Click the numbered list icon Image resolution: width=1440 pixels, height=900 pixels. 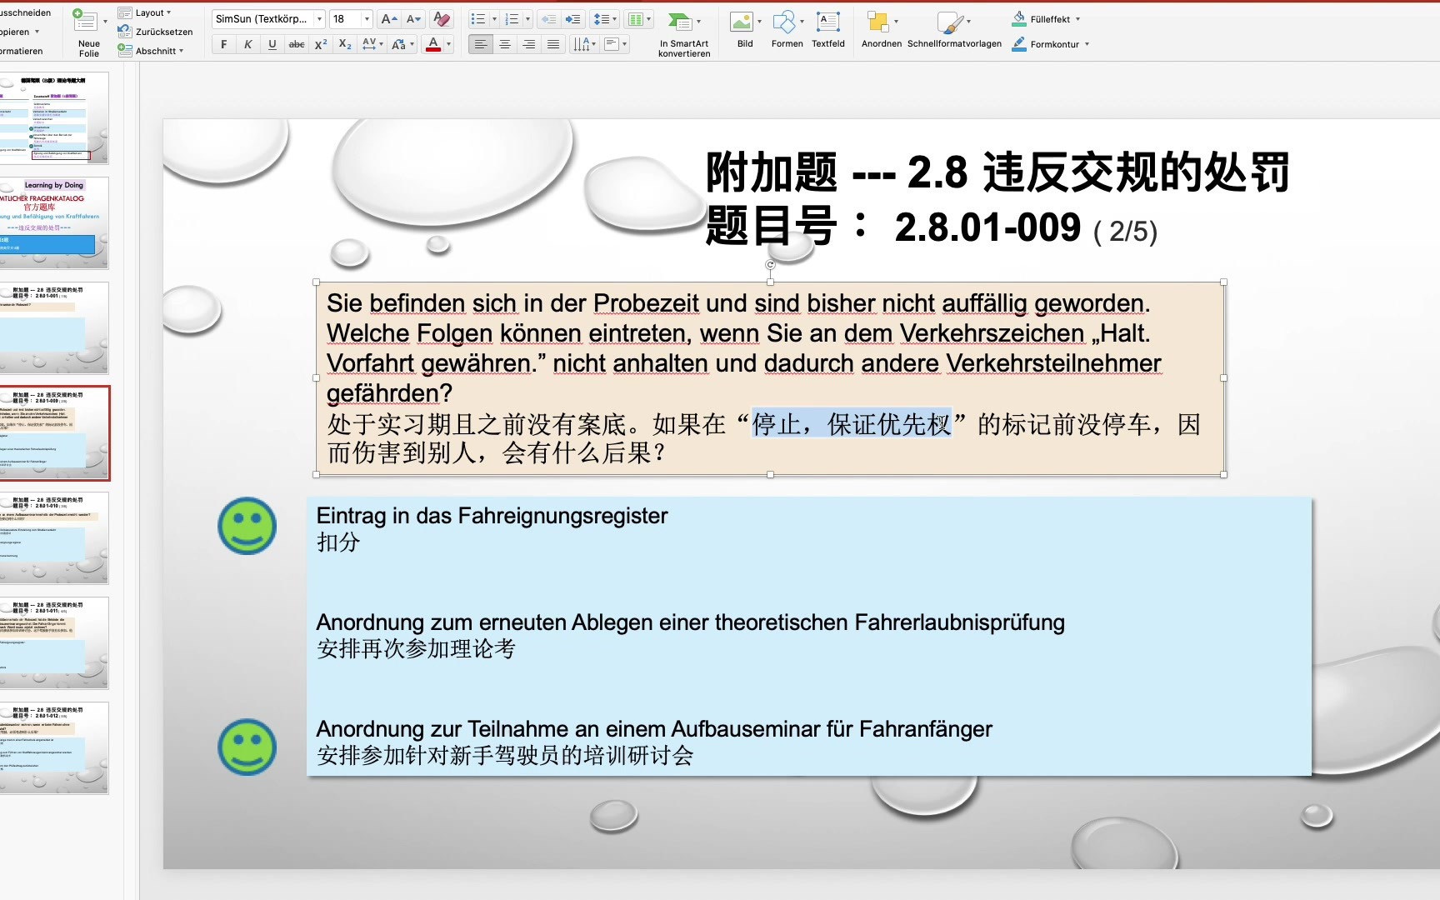(512, 18)
